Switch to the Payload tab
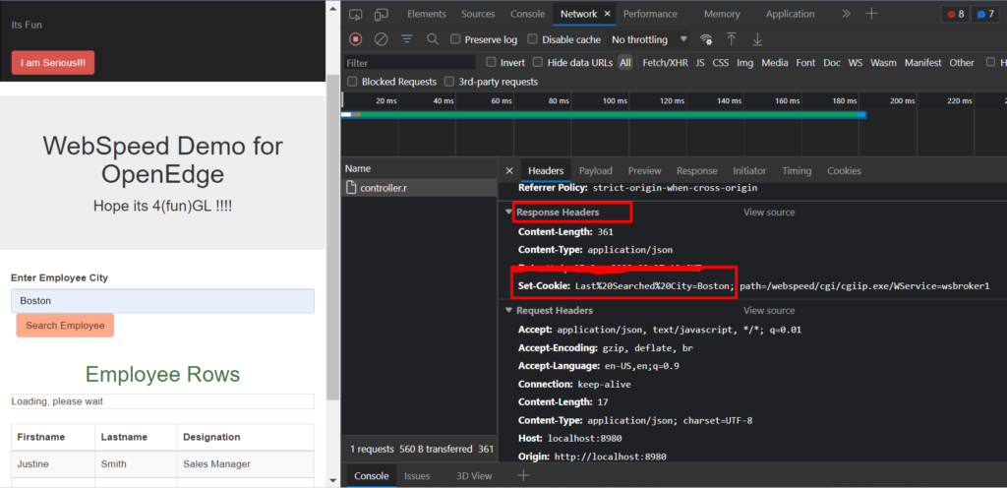 [x=595, y=170]
